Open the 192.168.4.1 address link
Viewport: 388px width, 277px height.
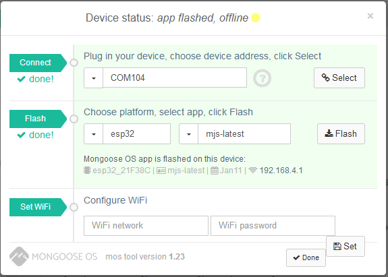[x=281, y=171]
